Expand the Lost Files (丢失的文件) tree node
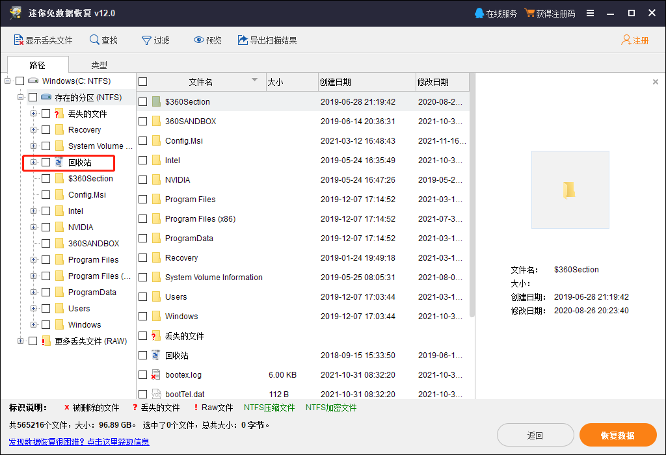 pyautogui.click(x=33, y=113)
